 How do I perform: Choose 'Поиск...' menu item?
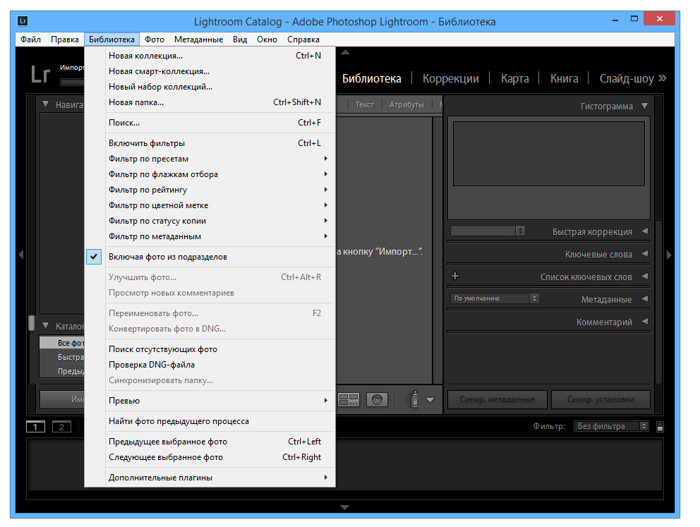coord(210,123)
